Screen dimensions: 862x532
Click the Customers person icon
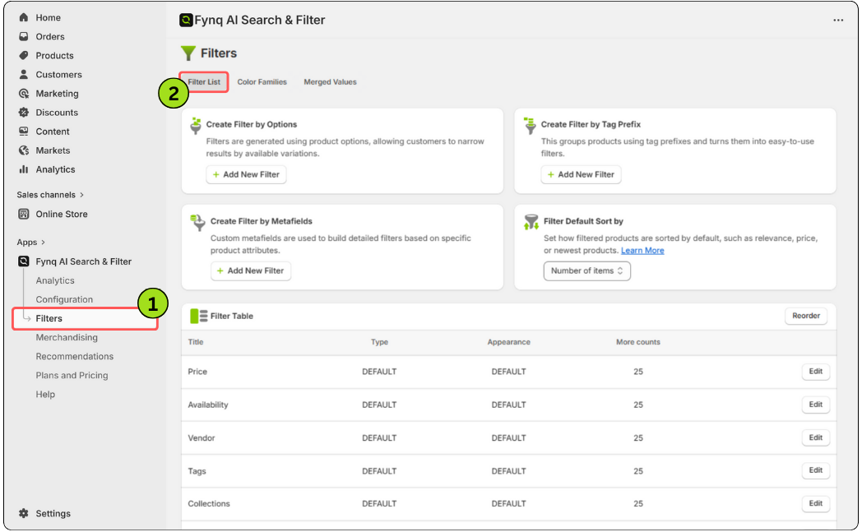click(23, 74)
